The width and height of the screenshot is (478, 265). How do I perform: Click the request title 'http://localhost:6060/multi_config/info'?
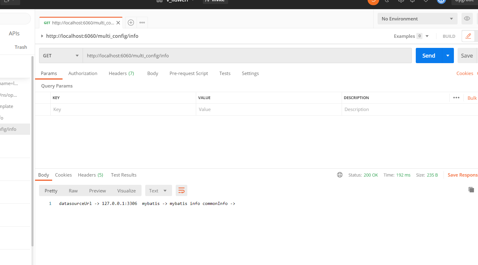(x=92, y=36)
